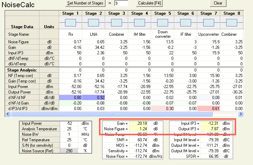Click the number of stages input field
The width and height of the screenshot is (253, 165).
(121, 3)
